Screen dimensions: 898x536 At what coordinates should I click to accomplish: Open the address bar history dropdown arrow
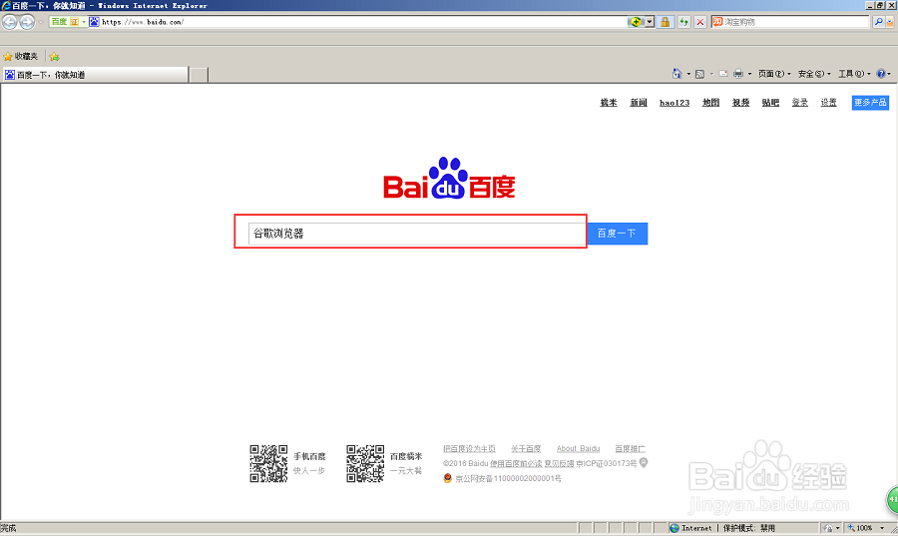click(x=650, y=22)
